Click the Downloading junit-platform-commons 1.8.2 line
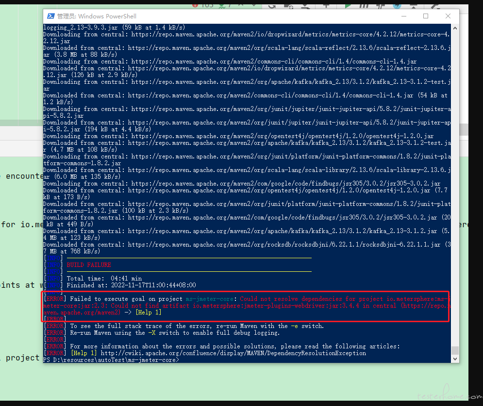The image size is (483, 406). pos(247,160)
